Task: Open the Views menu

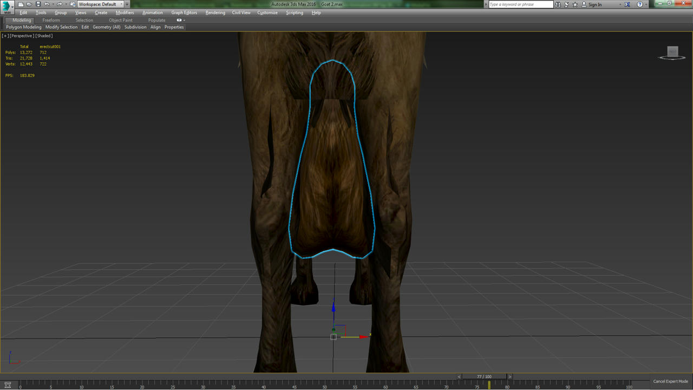Action: (81, 12)
